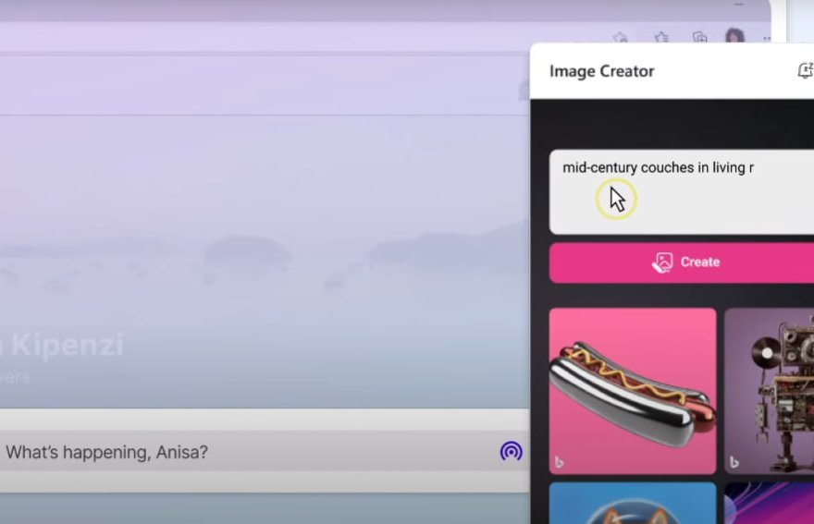Click the Bing logo on the hot dog image
The height and width of the screenshot is (524, 814).
pos(559,461)
